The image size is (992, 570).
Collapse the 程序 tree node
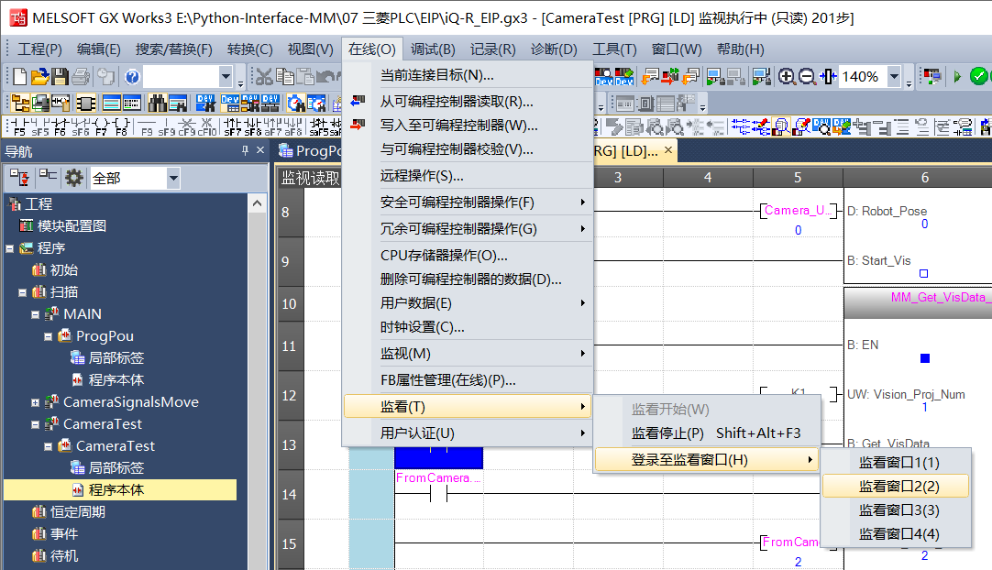(9, 248)
